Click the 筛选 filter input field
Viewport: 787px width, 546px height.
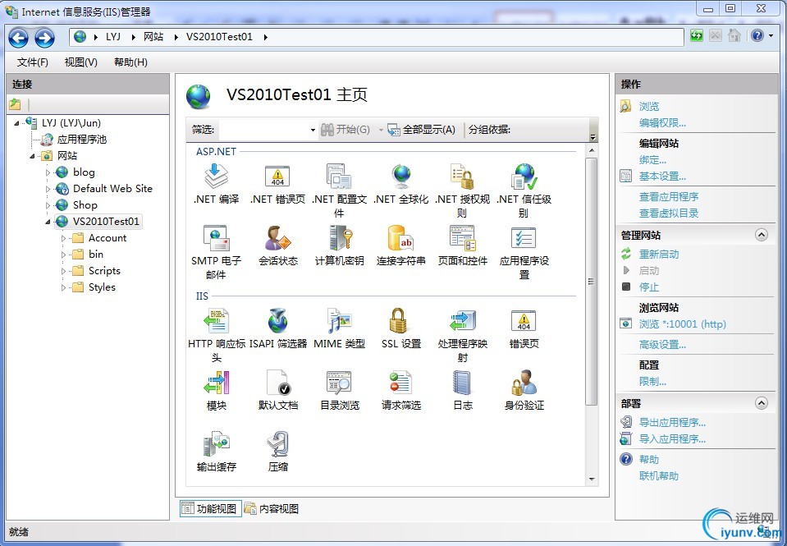pos(264,130)
